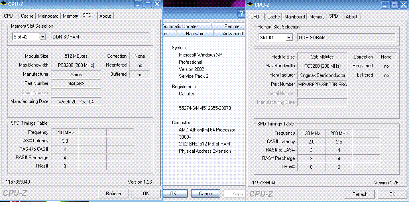Minimize the CPU-Z window showing Slot #1

pos(385,5)
